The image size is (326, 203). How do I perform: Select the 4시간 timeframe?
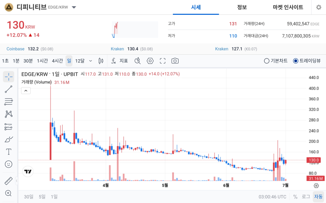tap(57, 61)
